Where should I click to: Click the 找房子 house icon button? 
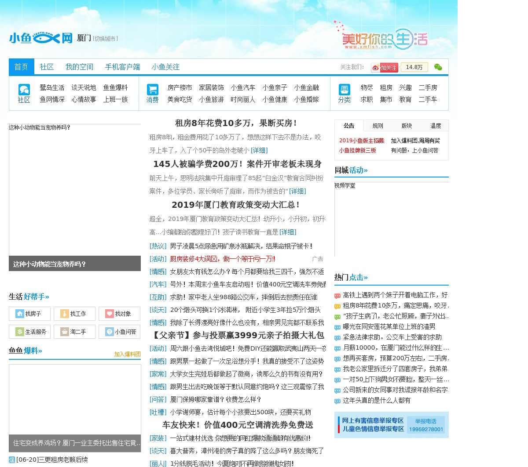(29, 314)
